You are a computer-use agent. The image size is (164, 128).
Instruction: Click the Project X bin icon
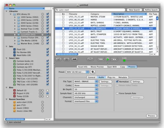pyautogui.click(x=14, y=93)
